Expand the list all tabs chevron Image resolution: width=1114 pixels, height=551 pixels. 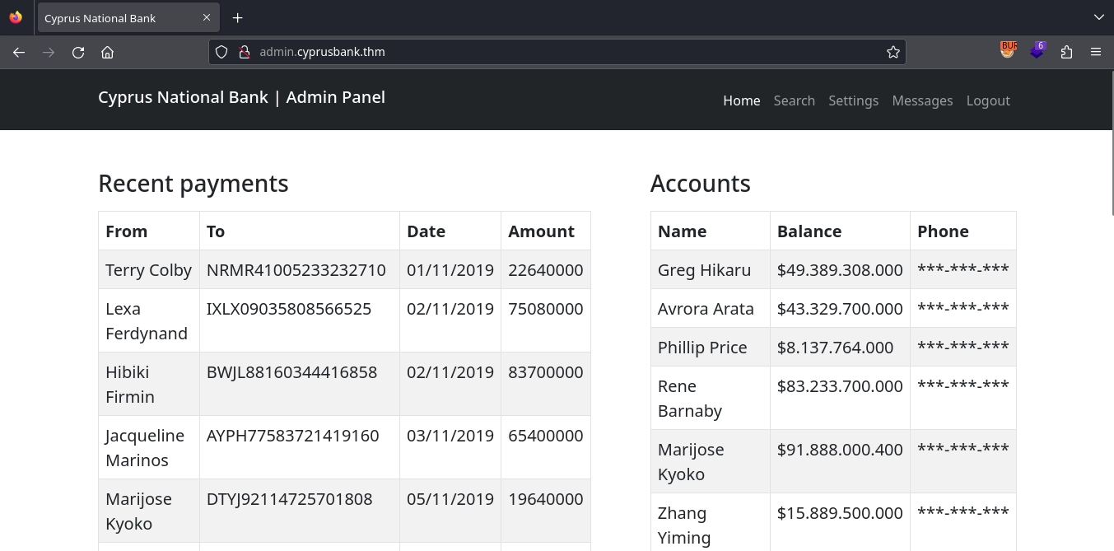pyautogui.click(x=1098, y=17)
